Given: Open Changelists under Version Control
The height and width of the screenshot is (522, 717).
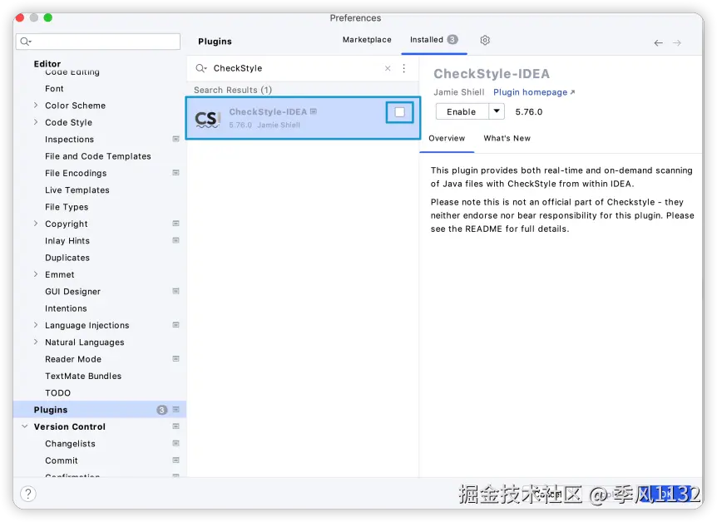Looking at the screenshot, I should 70,444.
